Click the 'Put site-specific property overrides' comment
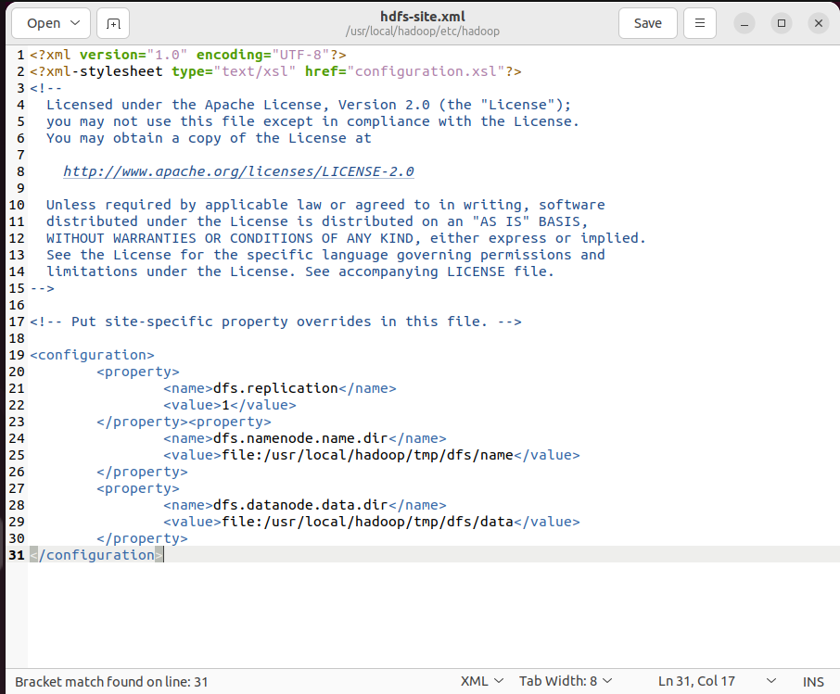 coord(275,322)
